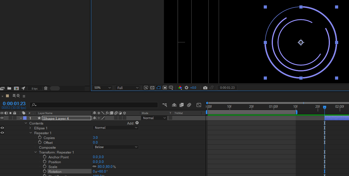Create a new composition from Project panel
349x176 pixels.
(x=16, y=88)
